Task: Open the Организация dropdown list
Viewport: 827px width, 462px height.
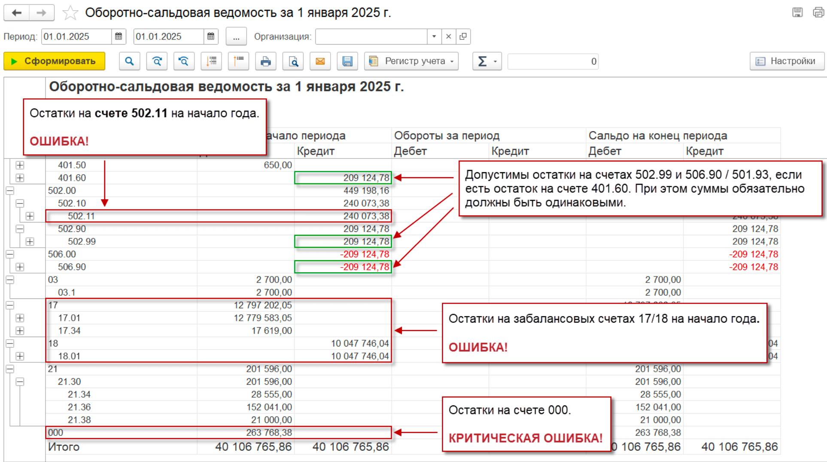Action: tap(434, 36)
